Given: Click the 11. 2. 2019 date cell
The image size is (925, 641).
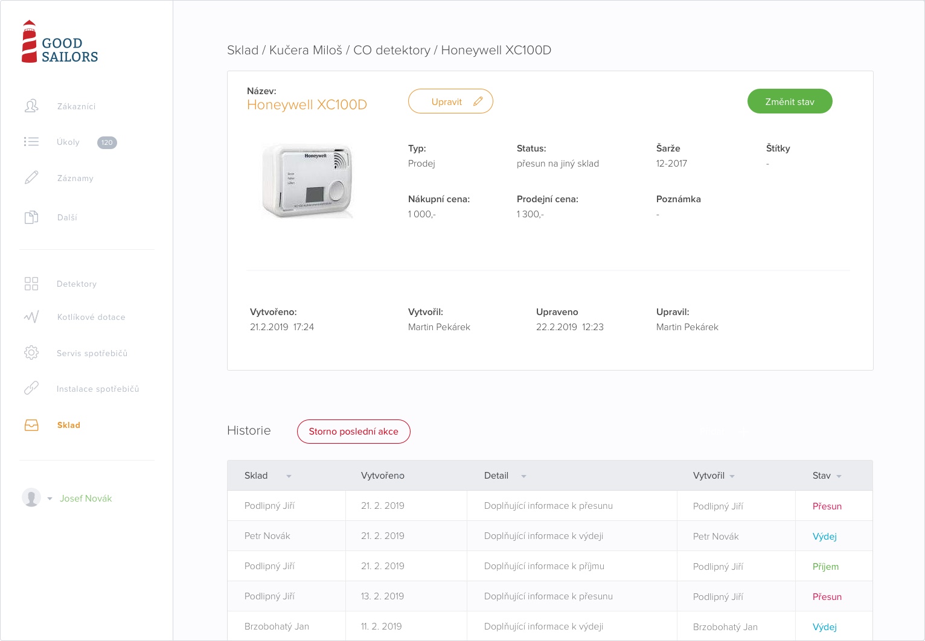Looking at the screenshot, I should pyautogui.click(x=381, y=627).
